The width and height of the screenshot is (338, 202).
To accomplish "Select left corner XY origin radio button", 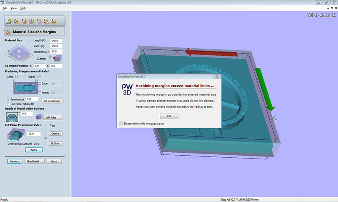I will tap(8, 51).
